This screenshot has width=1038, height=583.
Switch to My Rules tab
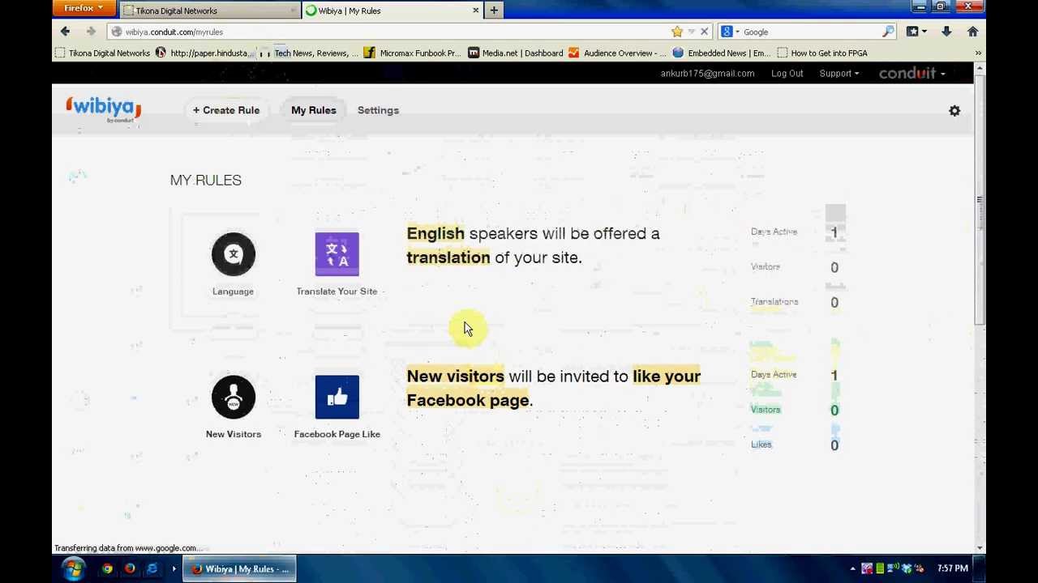pyautogui.click(x=313, y=110)
